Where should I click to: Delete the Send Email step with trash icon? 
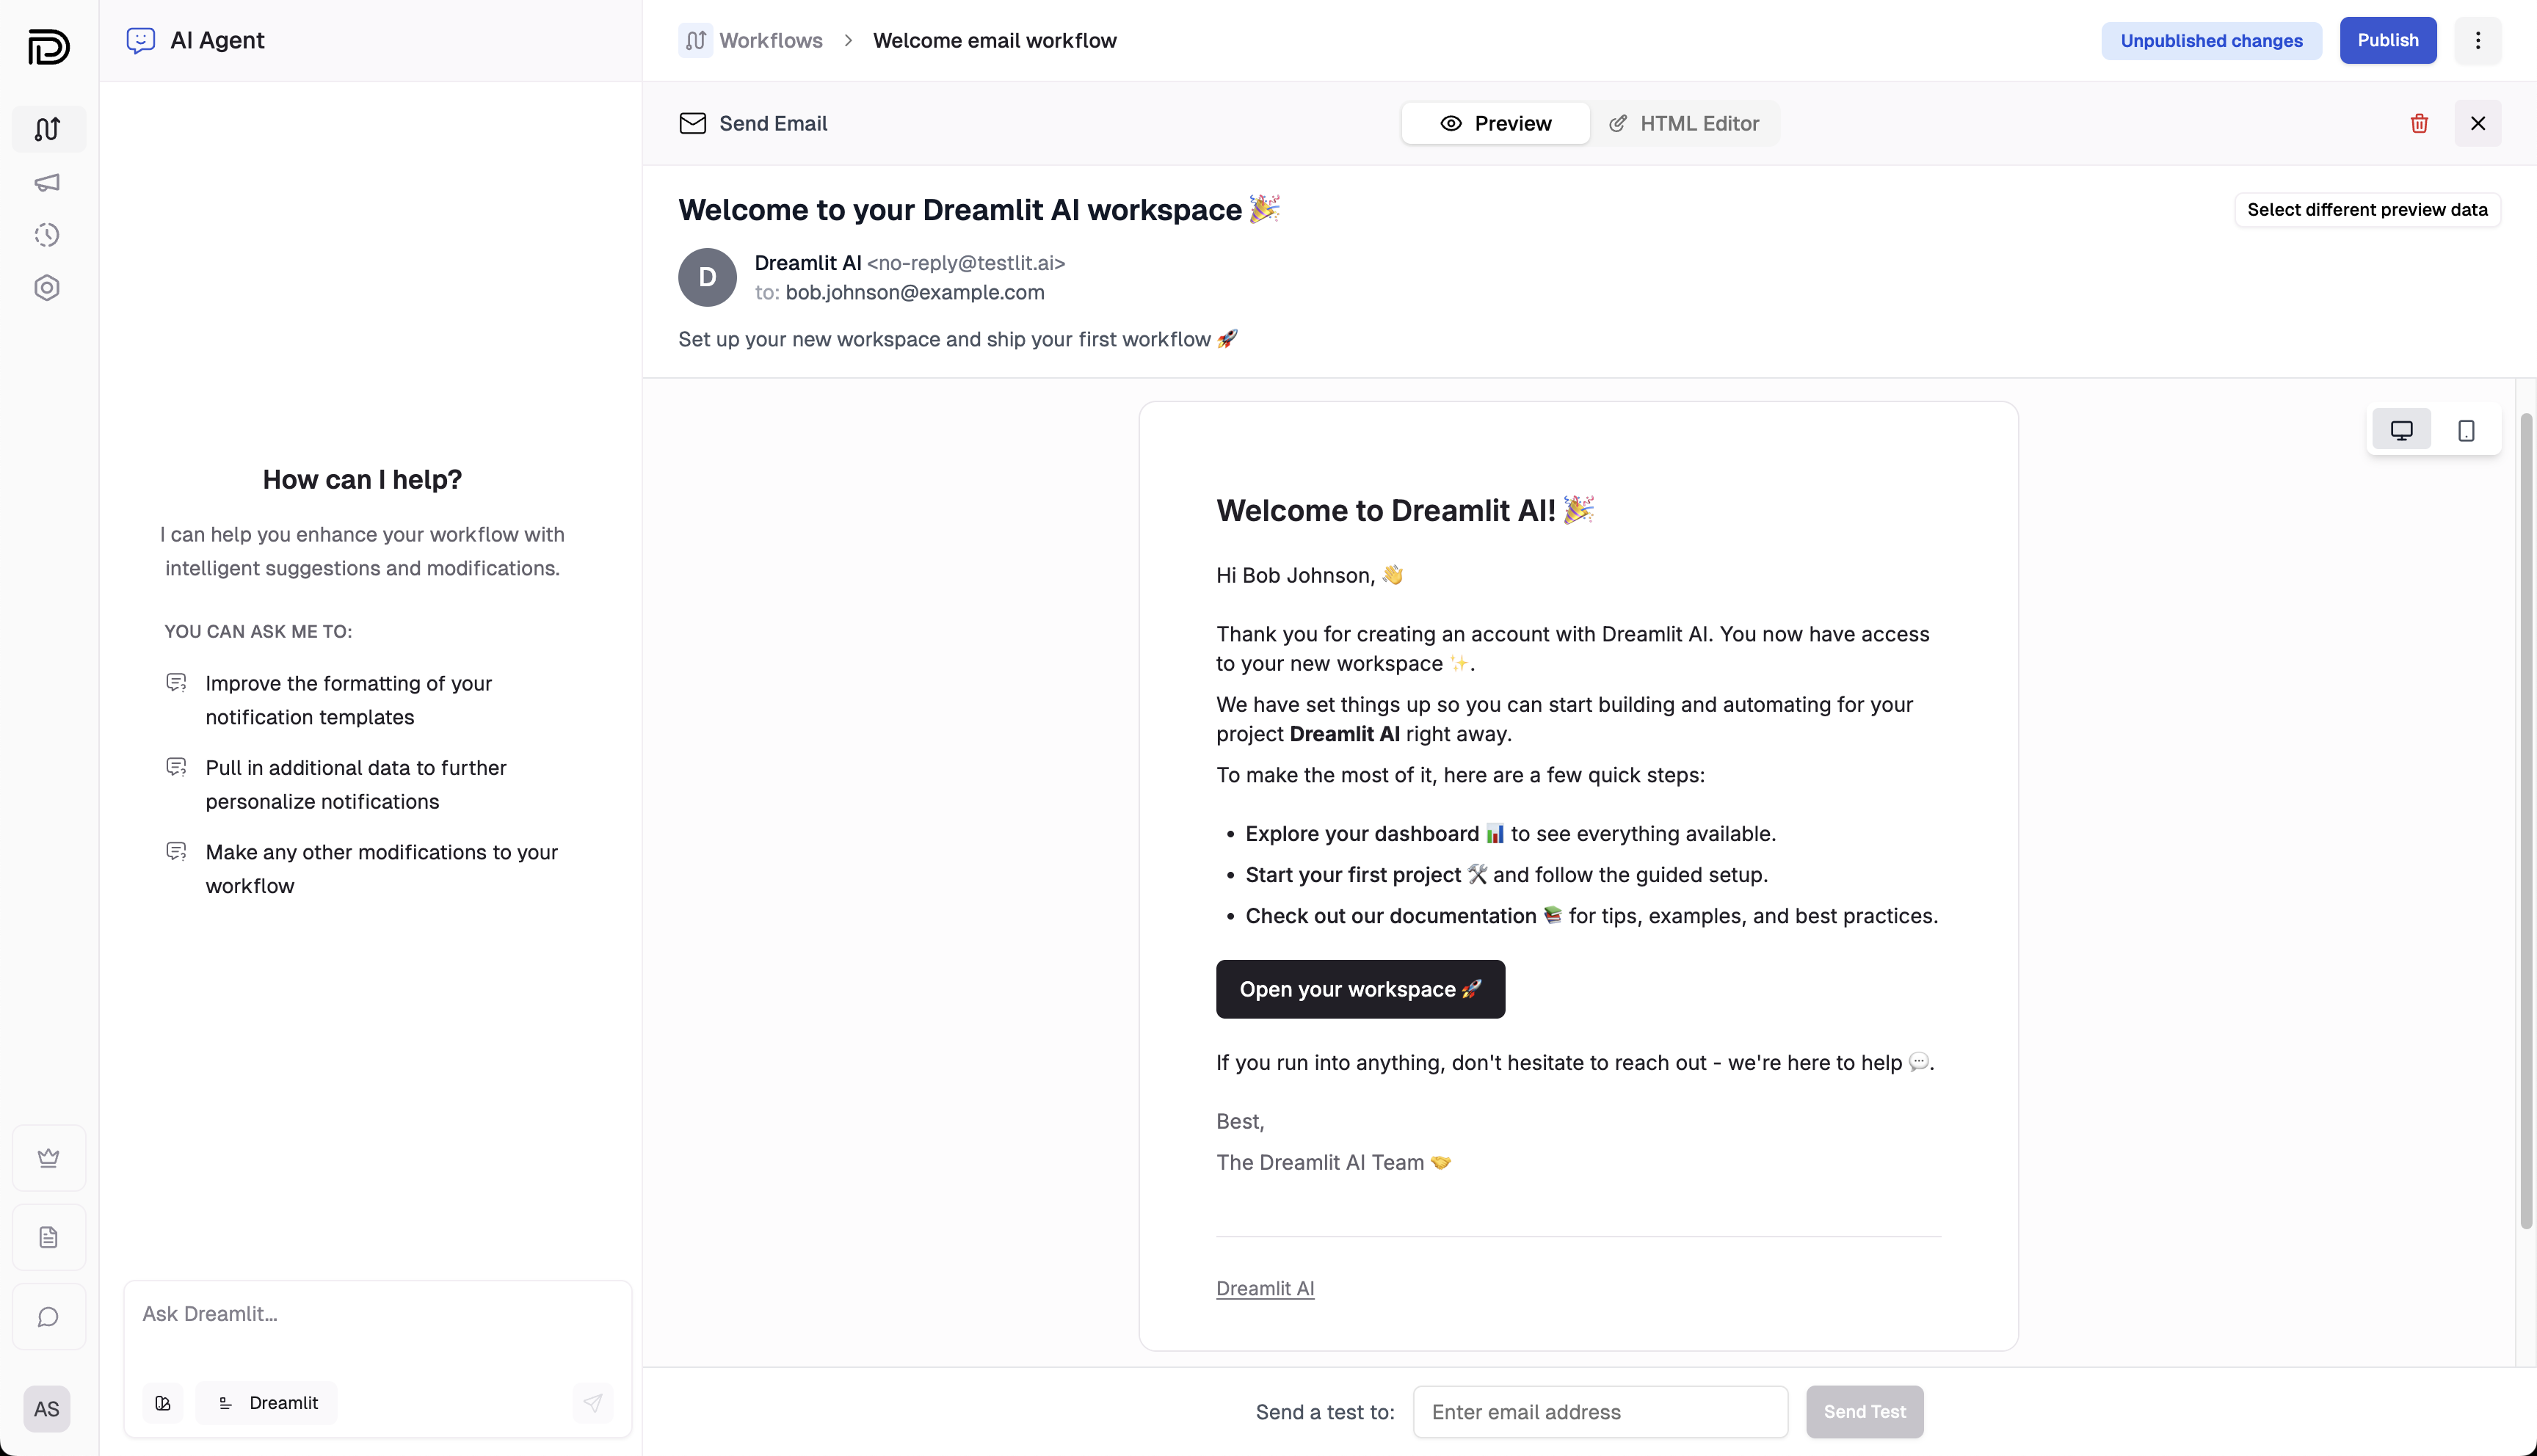click(x=2419, y=123)
